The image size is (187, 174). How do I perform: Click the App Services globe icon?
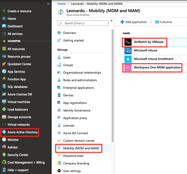(x=4, y=71)
